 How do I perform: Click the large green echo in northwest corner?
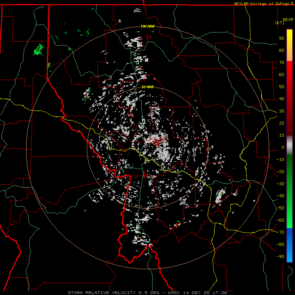point(38,50)
